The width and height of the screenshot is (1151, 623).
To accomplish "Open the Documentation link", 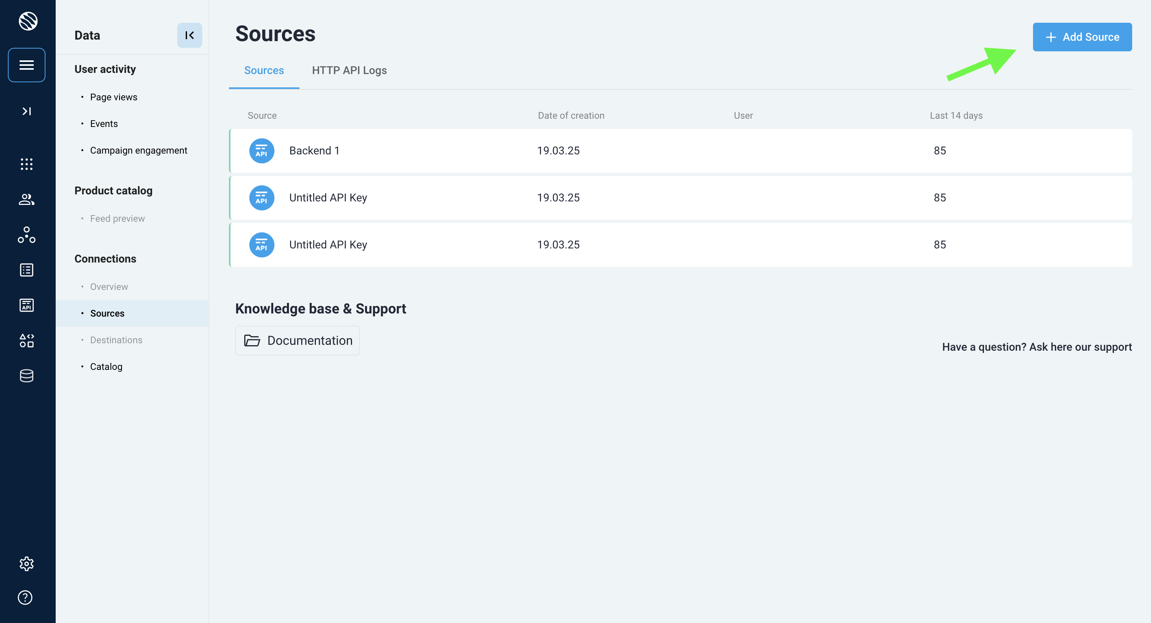I will tap(298, 340).
